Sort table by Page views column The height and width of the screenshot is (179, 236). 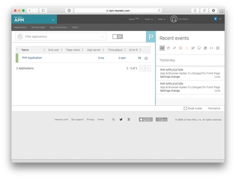coord(75,50)
